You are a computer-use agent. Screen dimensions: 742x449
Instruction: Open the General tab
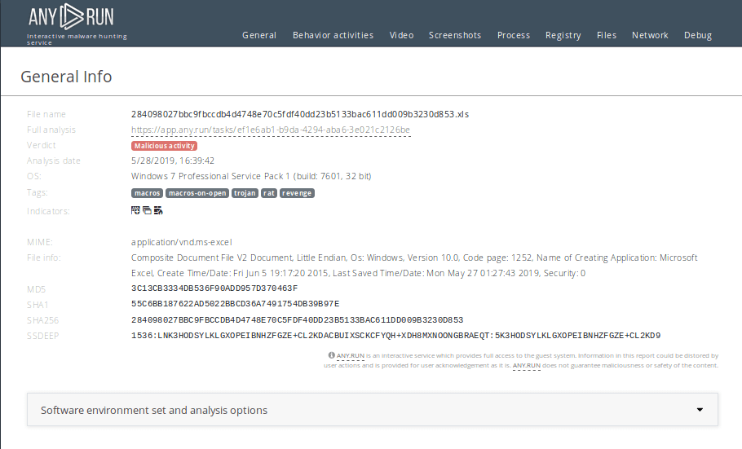[x=259, y=35]
